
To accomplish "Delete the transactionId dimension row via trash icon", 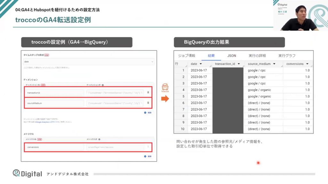I will tap(148, 93).
